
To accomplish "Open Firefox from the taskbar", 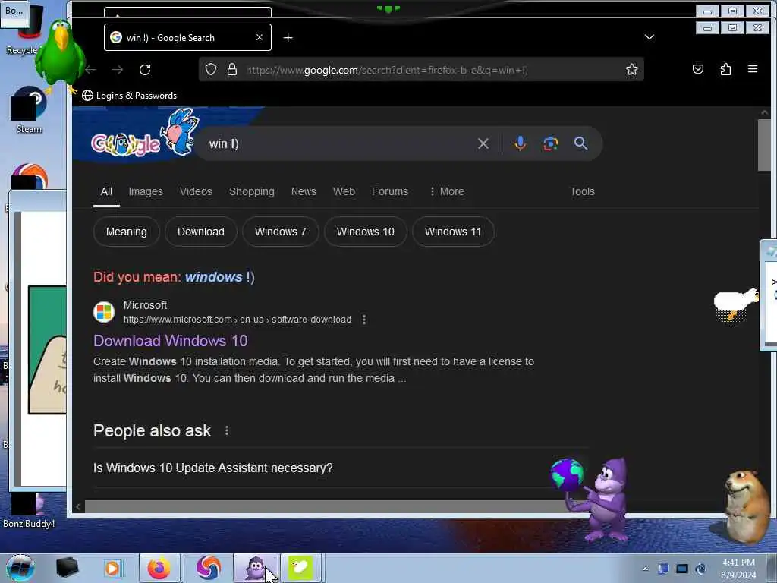I will [x=159, y=568].
